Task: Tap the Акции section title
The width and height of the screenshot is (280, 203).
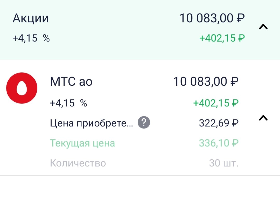Action: point(31,19)
